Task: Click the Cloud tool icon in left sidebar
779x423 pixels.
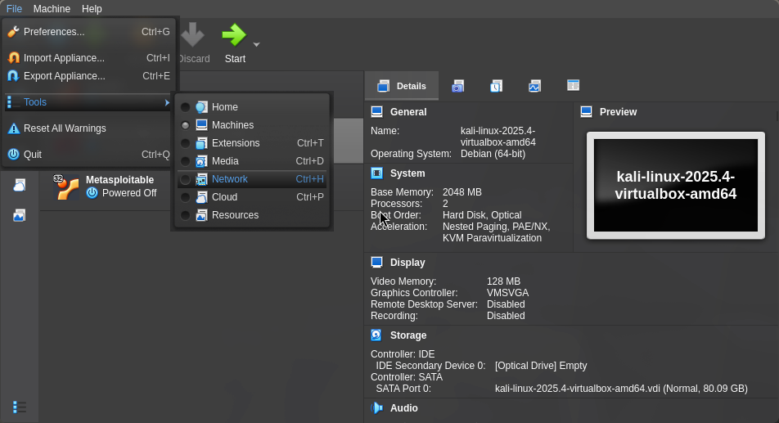Action: click(20, 185)
